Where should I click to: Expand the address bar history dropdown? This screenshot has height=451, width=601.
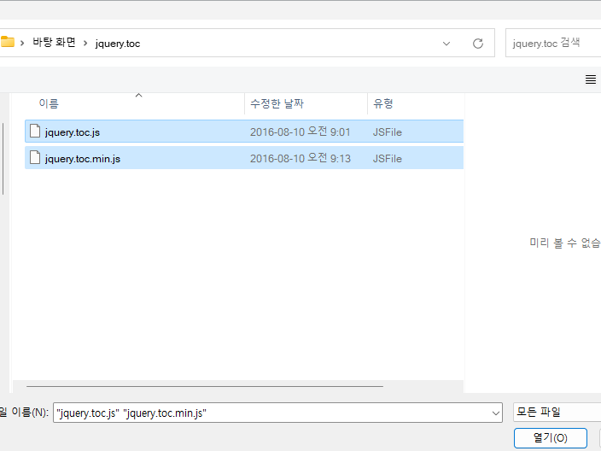[446, 44]
